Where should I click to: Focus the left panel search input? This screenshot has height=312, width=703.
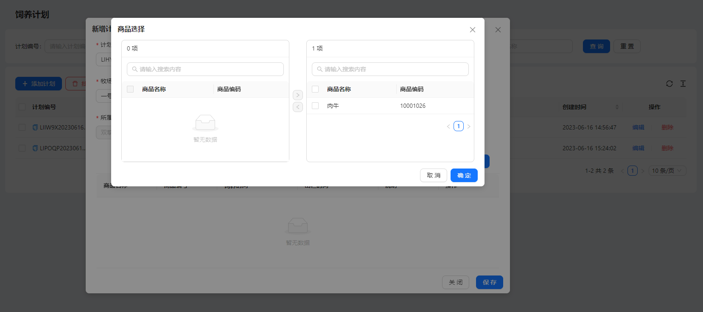click(205, 69)
